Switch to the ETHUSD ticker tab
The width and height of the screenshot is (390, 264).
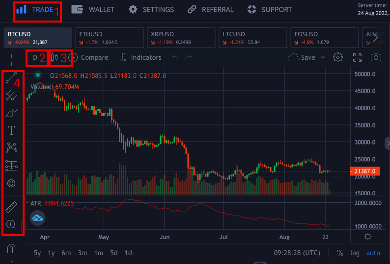tap(109, 38)
